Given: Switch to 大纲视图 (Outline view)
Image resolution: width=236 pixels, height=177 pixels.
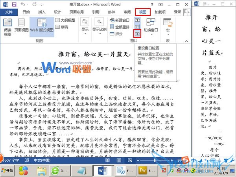Looking at the screenshot, I should (65, 20).
